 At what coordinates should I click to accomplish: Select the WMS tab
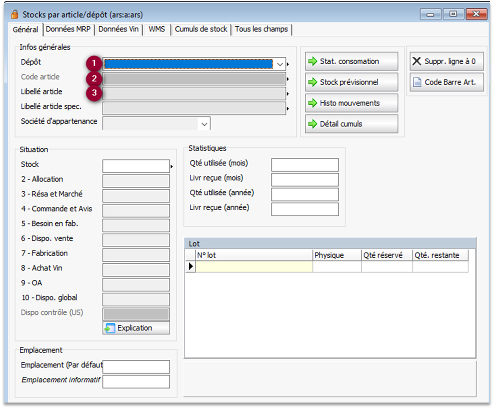pyautogui.click(x=157, y=29)
